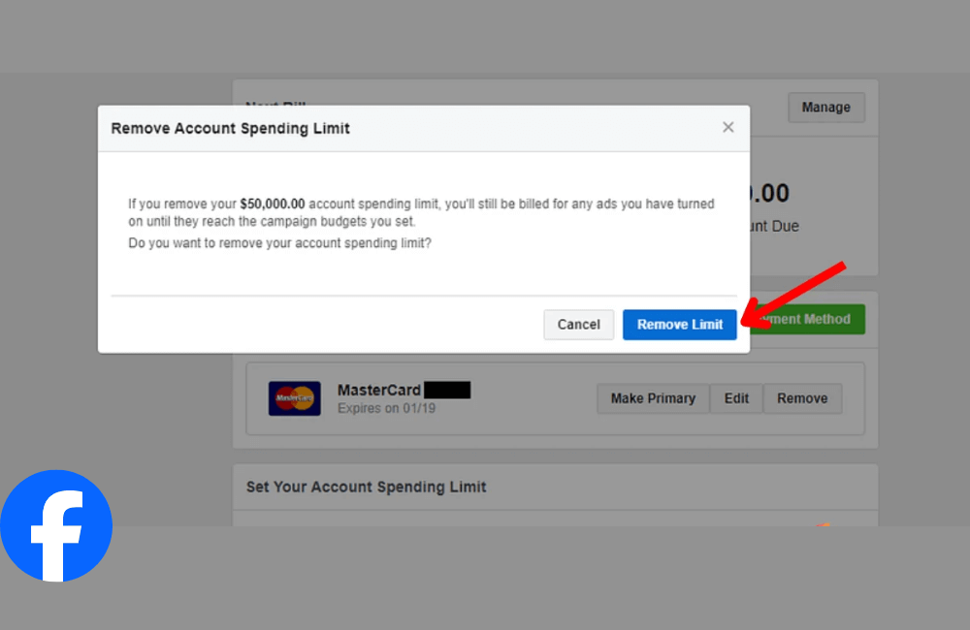The image size is (970, 630).
Task: Click the partially visible orange icon bottom right
Action: coord(824,526)
